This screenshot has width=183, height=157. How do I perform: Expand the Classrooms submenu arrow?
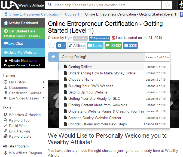43,87
